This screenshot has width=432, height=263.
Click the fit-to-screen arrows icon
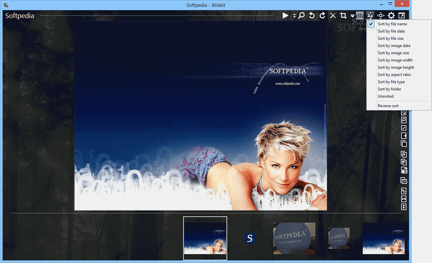[x=380, y=15]
